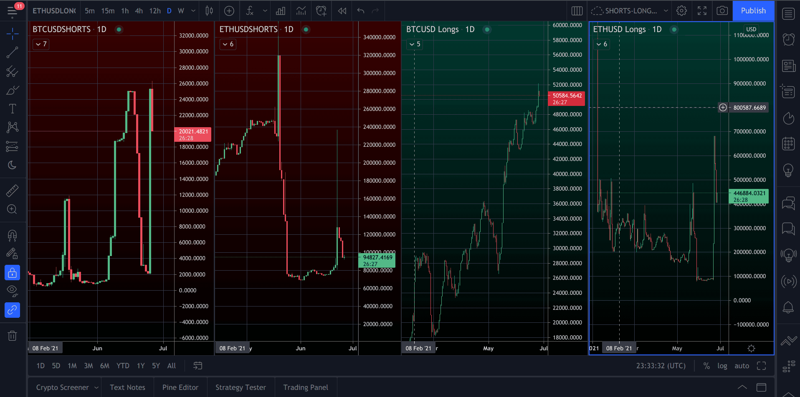
Task: Take a chart snapshot with camera icon
Action: (722, 11)
